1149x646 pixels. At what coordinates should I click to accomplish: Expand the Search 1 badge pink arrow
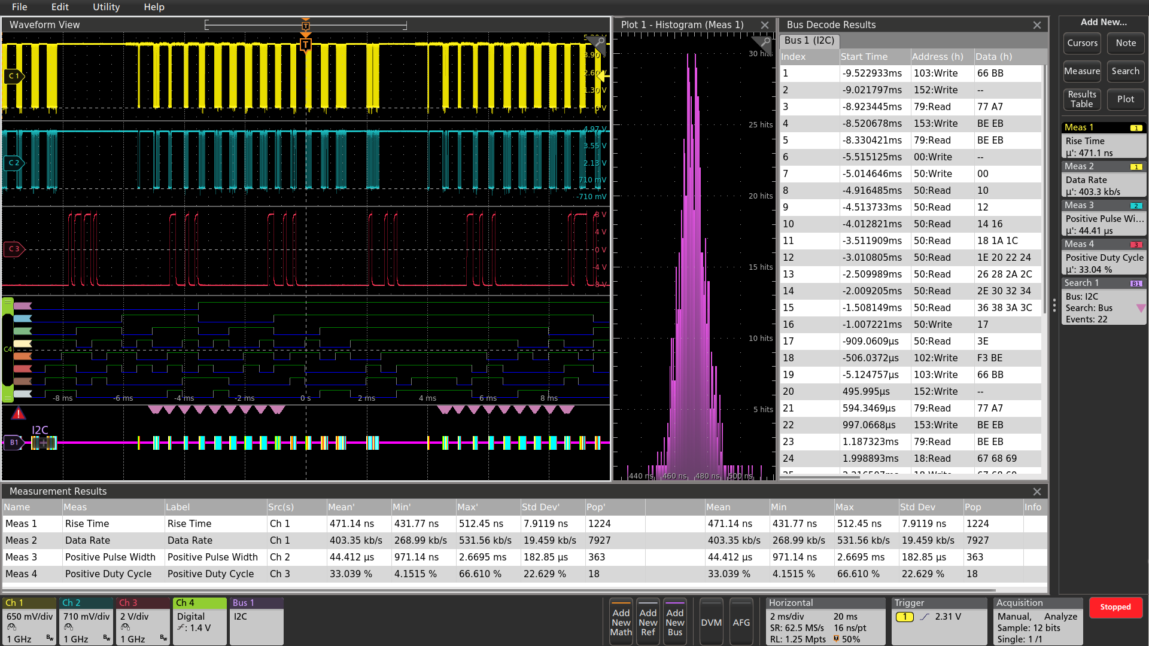[x=1141, y=308]
